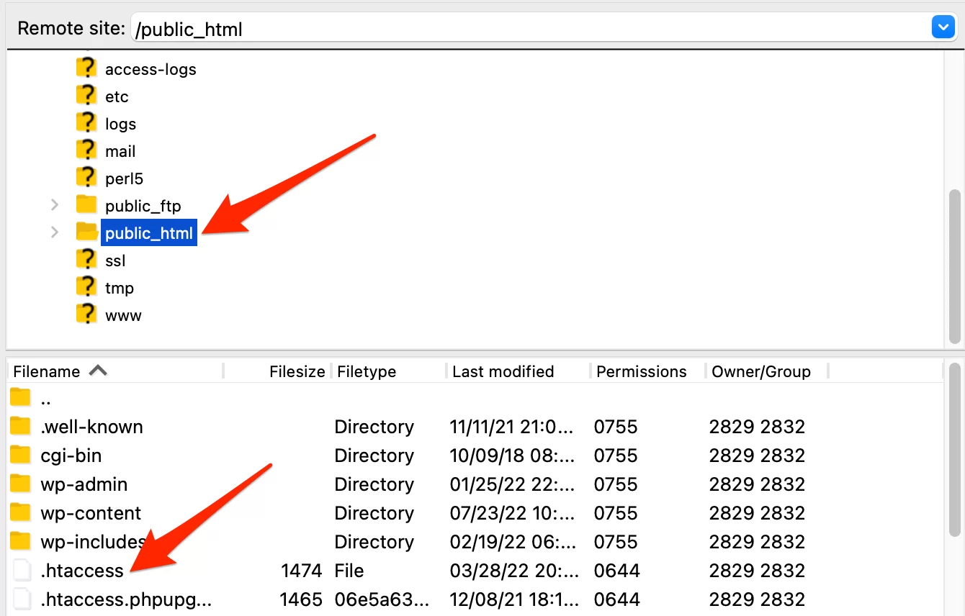The height and width of the screenshot is (616, 965).
Task: Select the ssl tree entry
Action: pyautogui.click(x=115, y=261)
